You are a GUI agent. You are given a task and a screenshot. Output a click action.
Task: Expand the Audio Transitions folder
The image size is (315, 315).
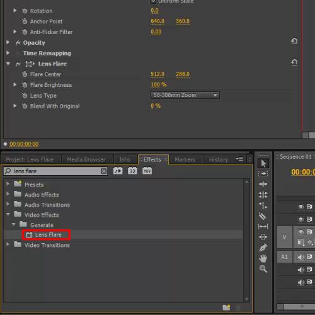click(8, 203)
